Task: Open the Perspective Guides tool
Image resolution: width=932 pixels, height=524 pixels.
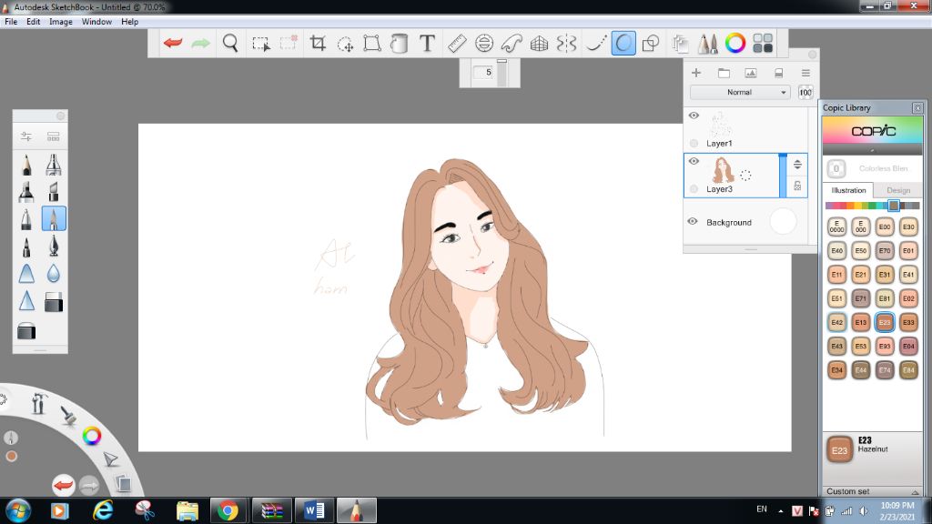Action: coord(539,43)
